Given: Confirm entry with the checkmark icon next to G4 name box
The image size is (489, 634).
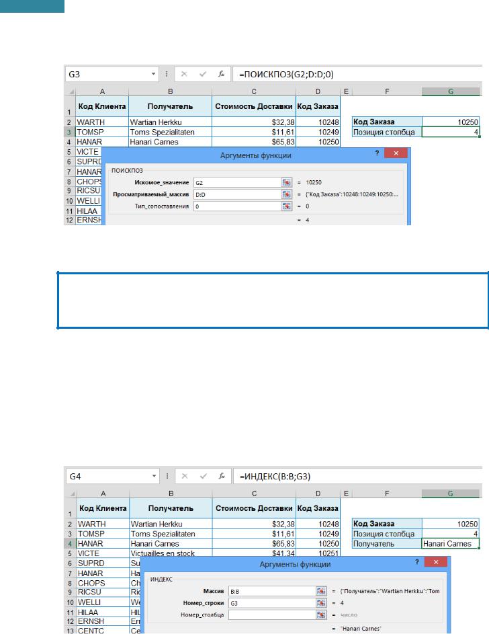Looking at the screenshot, I should point(203,476).
